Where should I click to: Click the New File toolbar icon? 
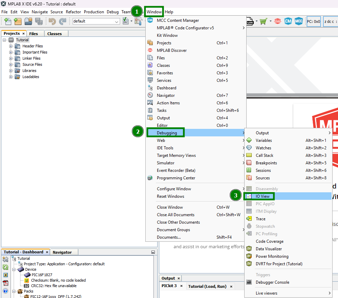click(8, 21)
